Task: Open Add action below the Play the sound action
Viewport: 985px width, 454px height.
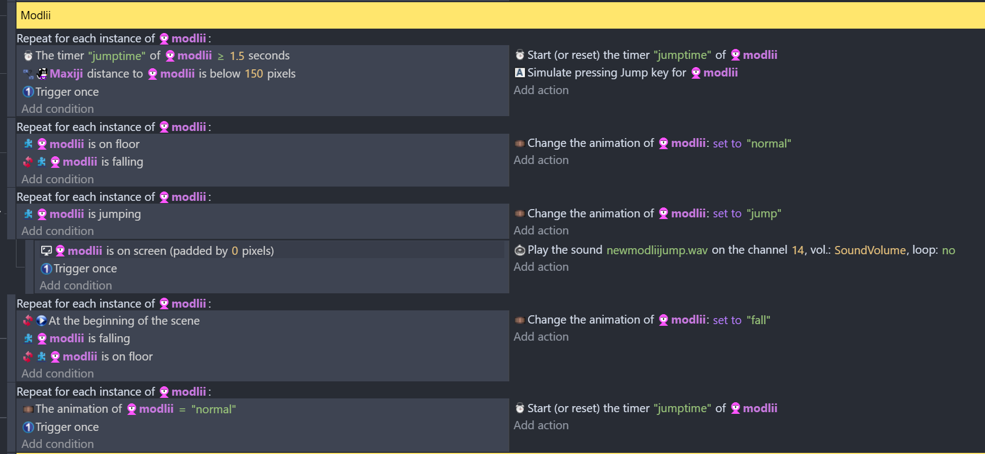Action: [x=541, y=267]
